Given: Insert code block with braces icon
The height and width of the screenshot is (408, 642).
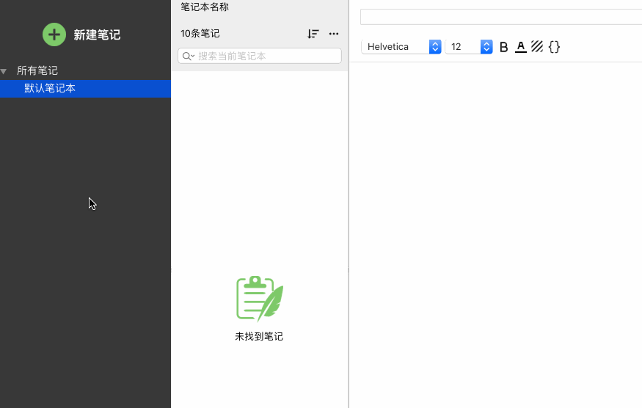Looking at the screenshot, I should 554,47.
